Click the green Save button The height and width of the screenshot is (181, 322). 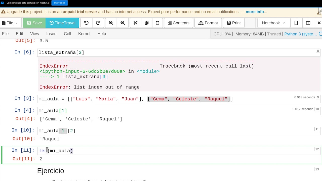pyautogui.click(x=34, y=23)
